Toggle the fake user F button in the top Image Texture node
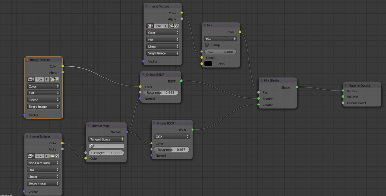 pyautogui.click(x=166, y=26)
